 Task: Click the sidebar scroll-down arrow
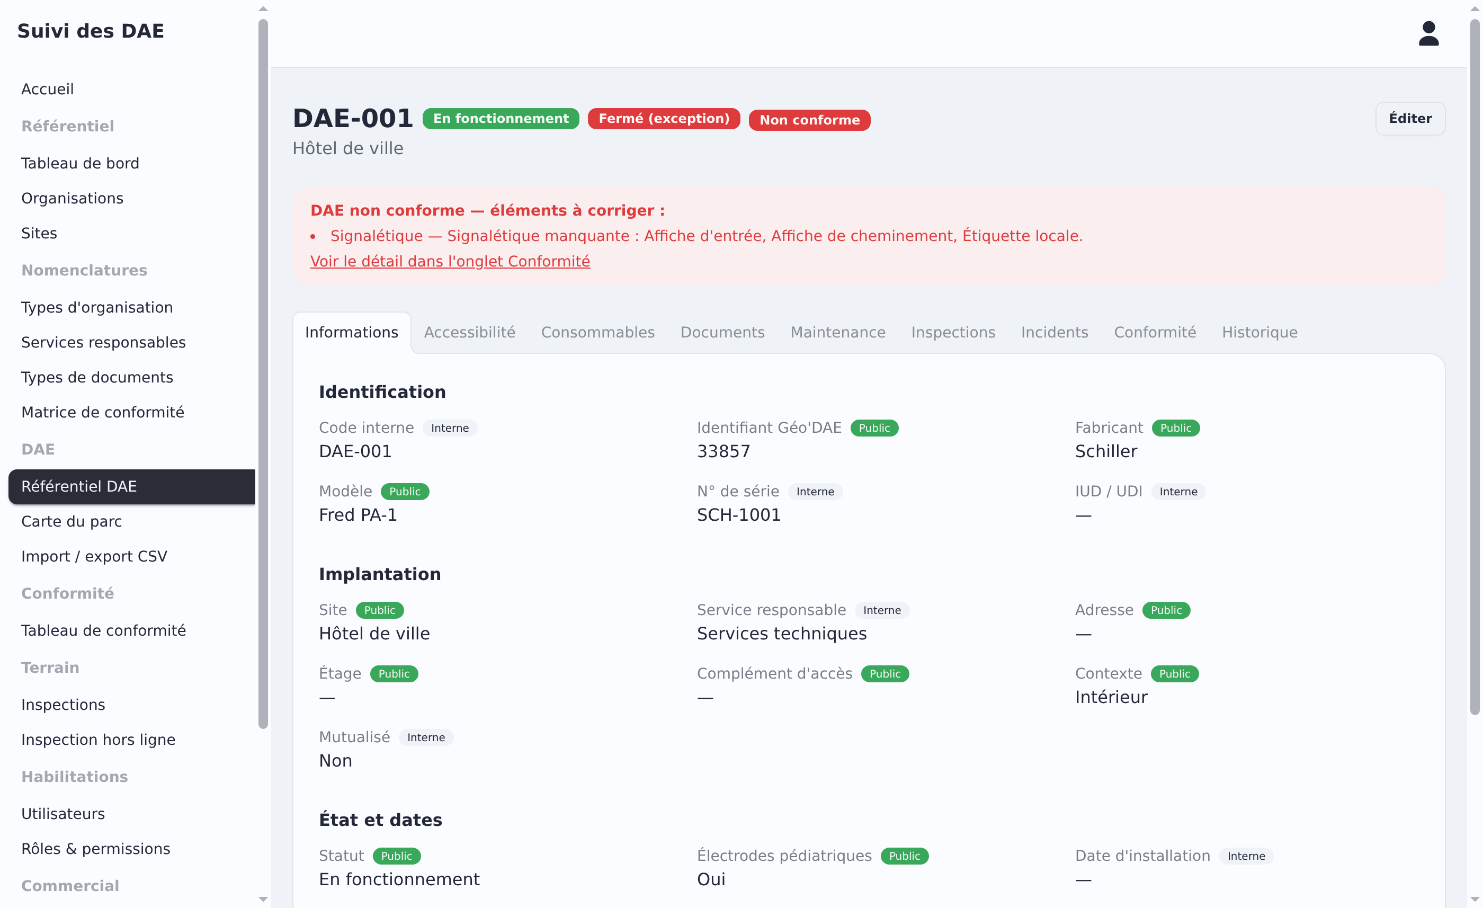263,899
